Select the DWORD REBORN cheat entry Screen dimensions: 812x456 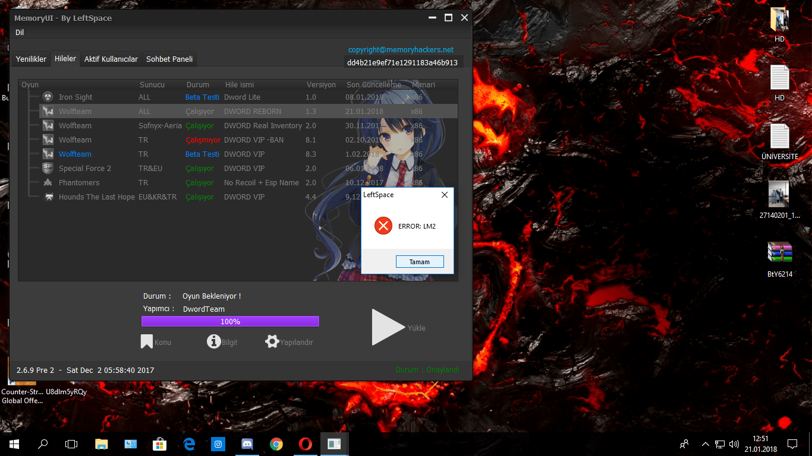click(x=253, y=111)
